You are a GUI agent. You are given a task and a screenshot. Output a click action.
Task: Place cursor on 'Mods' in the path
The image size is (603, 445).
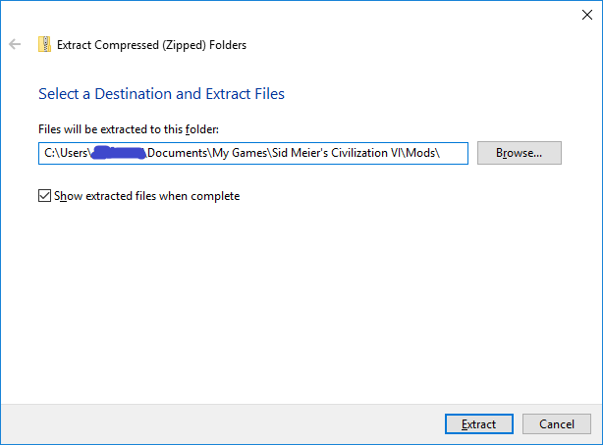420,153
